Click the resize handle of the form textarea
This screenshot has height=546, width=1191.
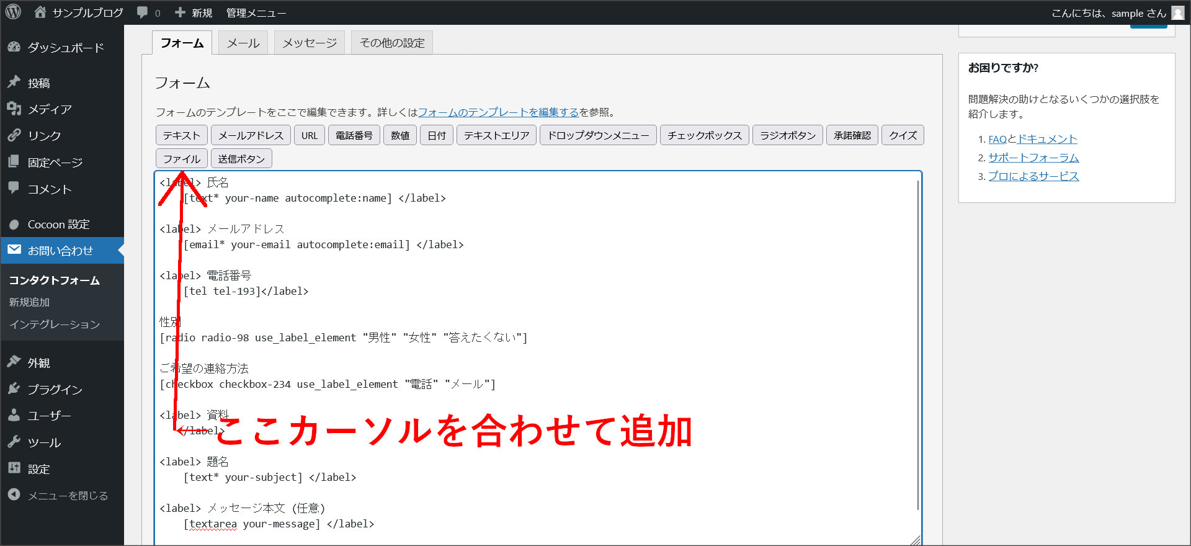(x=915, y=540)
